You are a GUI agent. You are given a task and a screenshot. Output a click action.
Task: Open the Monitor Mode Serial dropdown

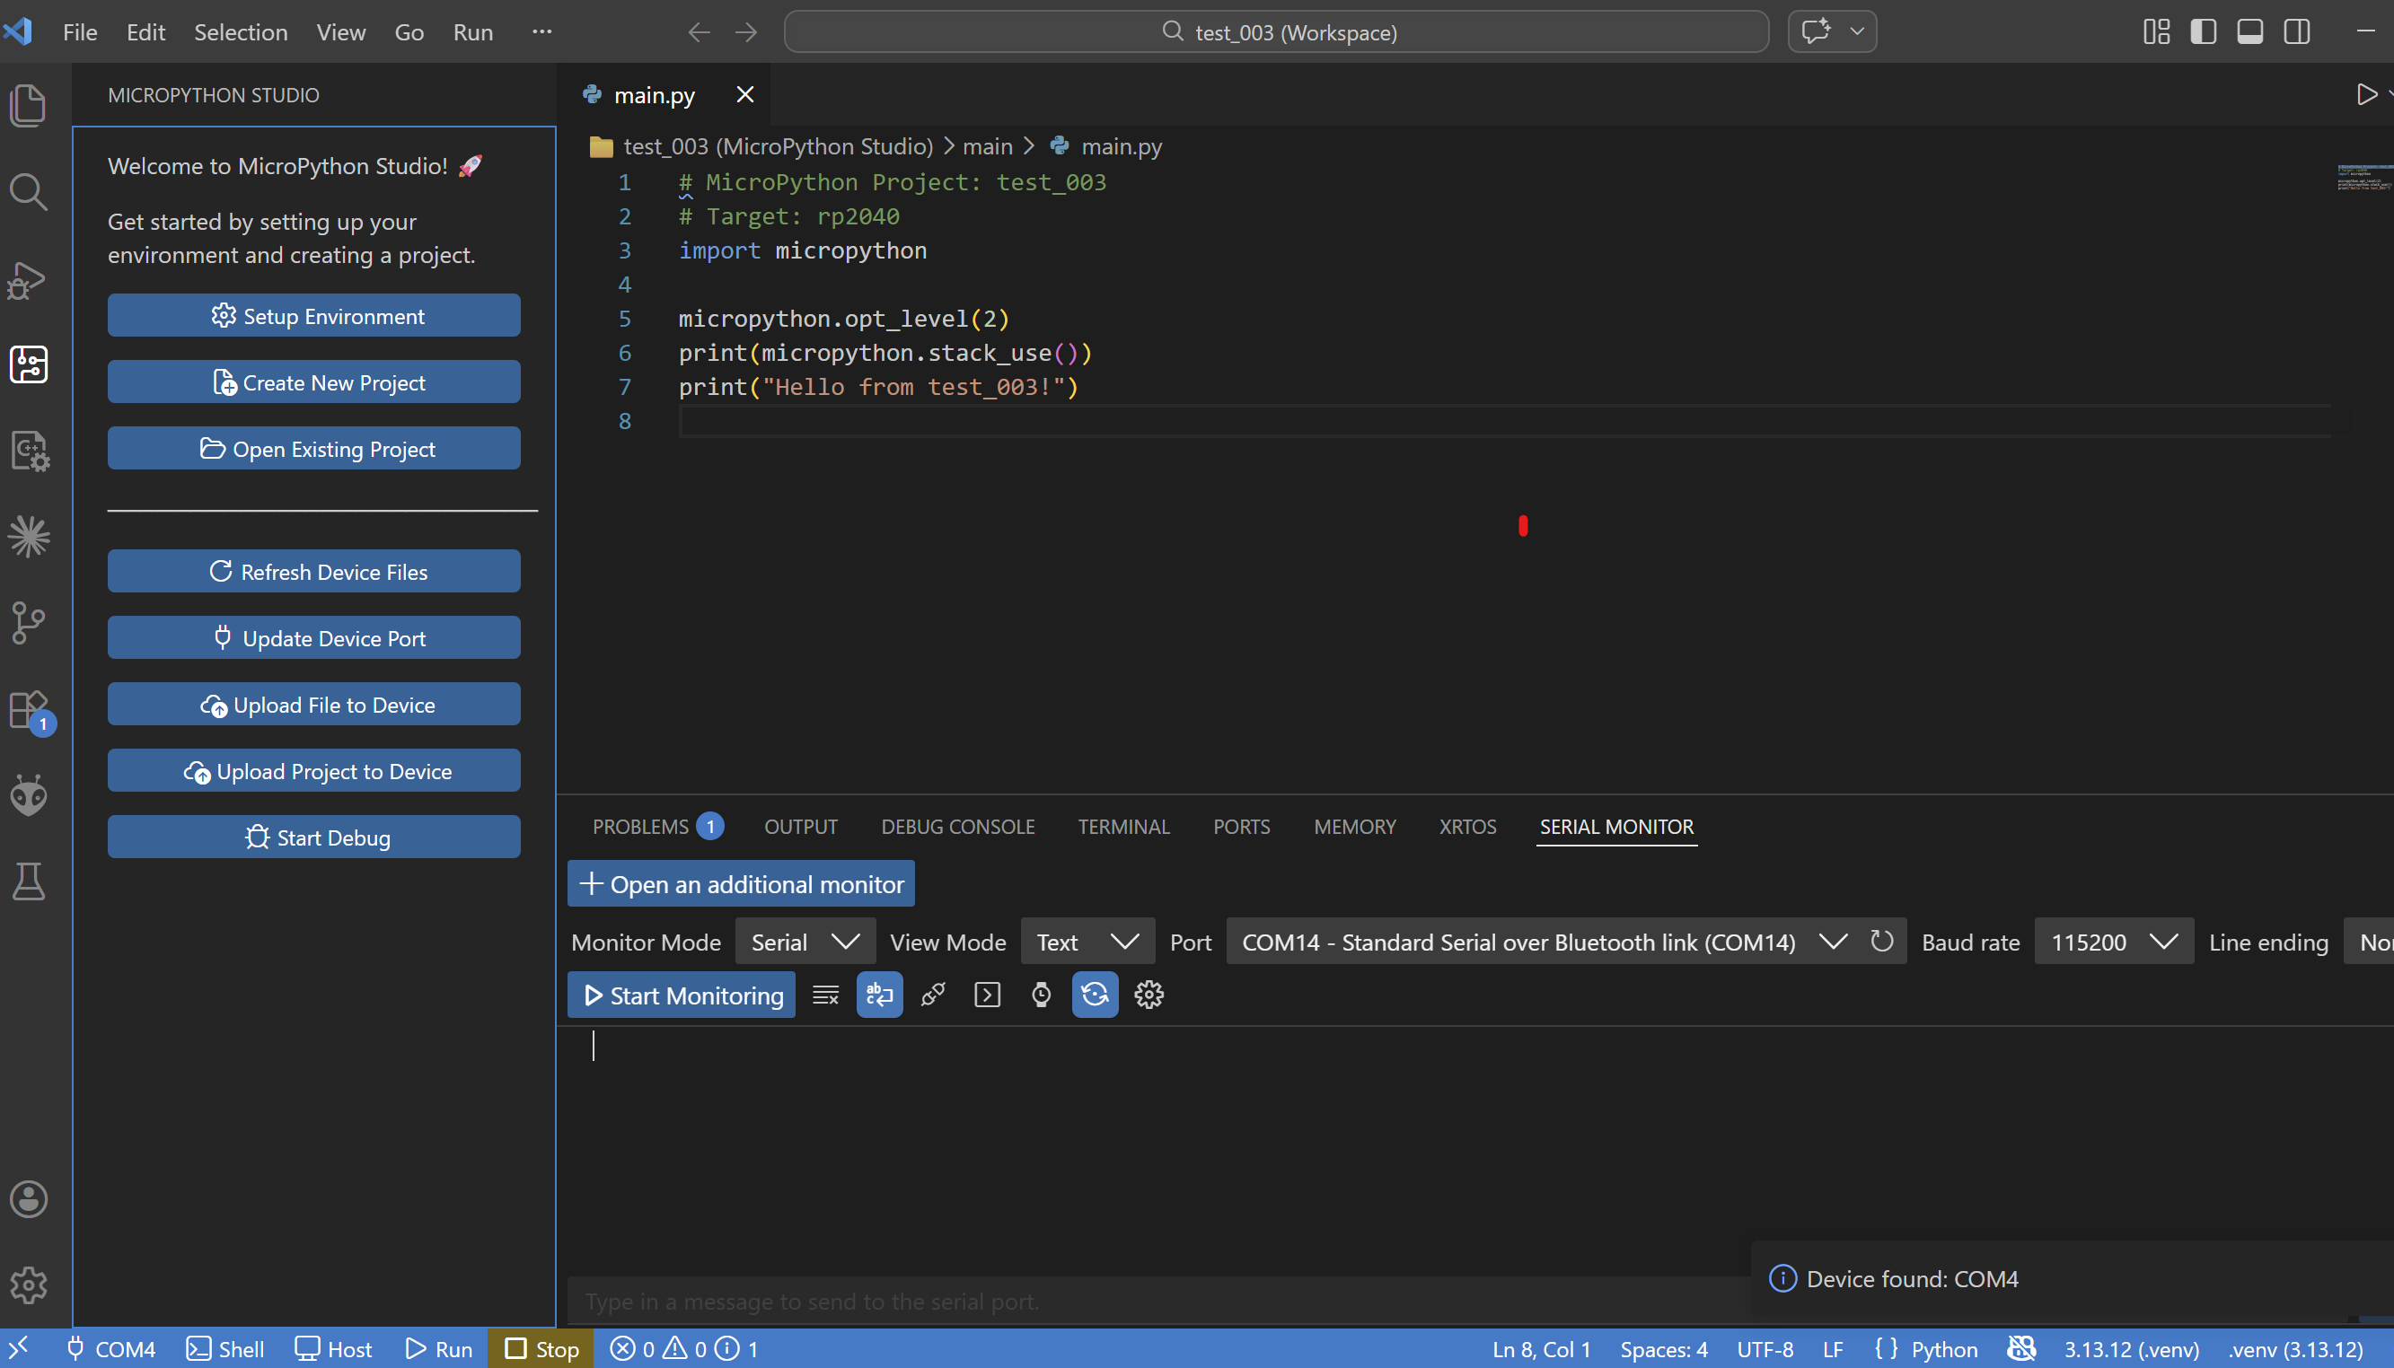coord(805,942)
